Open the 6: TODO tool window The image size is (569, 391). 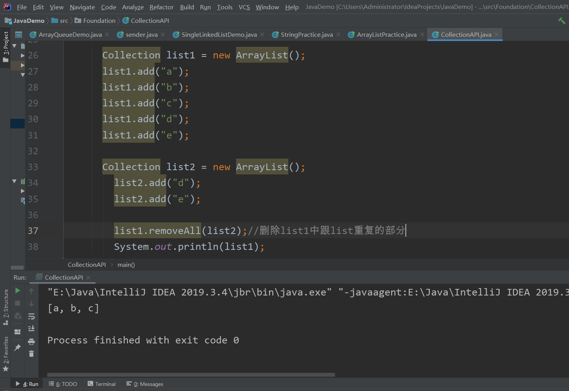coord(63,384)
